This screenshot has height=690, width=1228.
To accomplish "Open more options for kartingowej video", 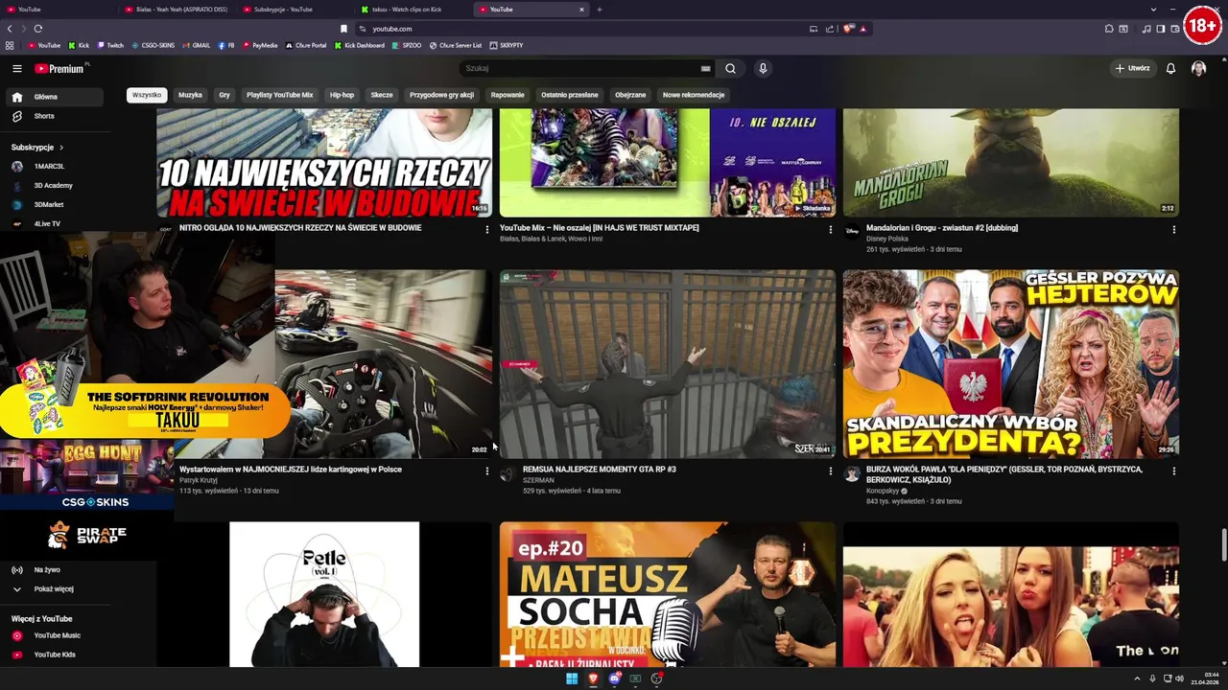I will 486,471.
